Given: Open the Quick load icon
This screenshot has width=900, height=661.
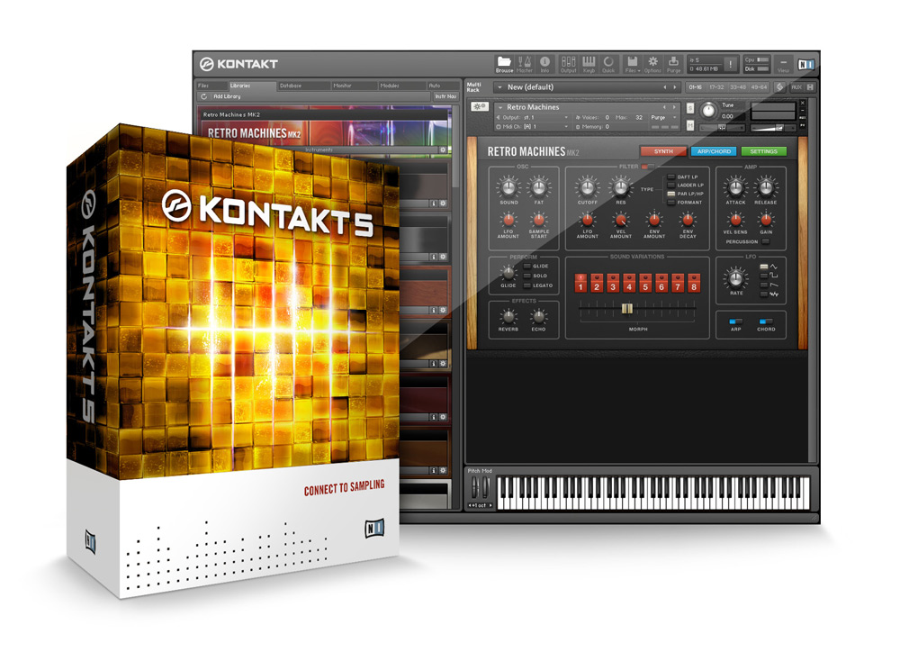Looking at the screenshot, I should 609,60.
